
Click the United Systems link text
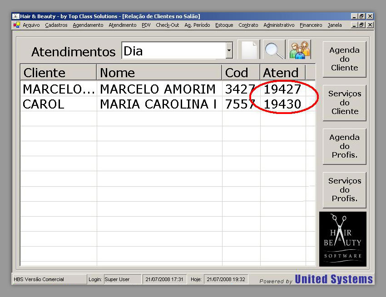(x=334, y=279)
